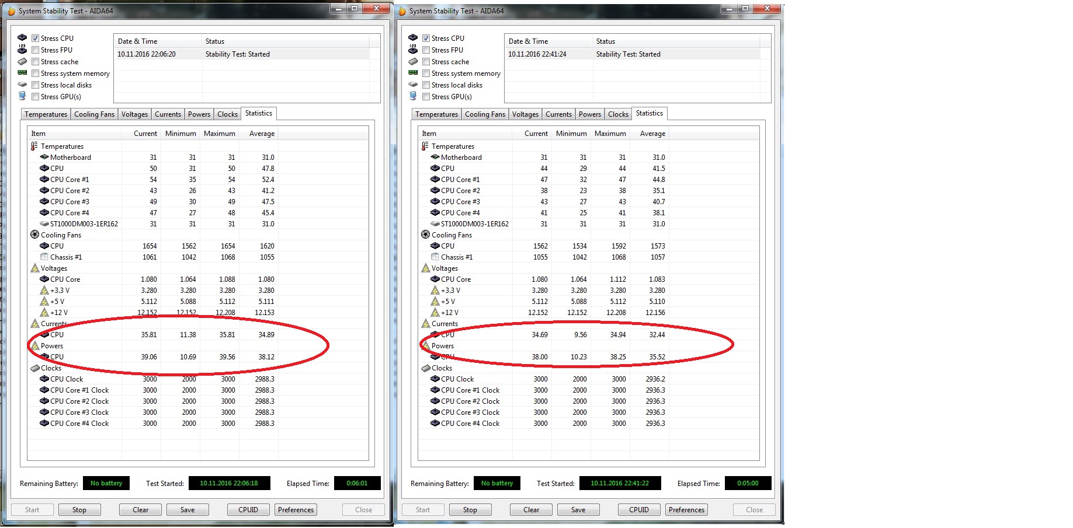The width and height of the screenshot is (1073, 528).
Task: Click the Stress cache icon in right window
Action: click(x=413, y=61)
